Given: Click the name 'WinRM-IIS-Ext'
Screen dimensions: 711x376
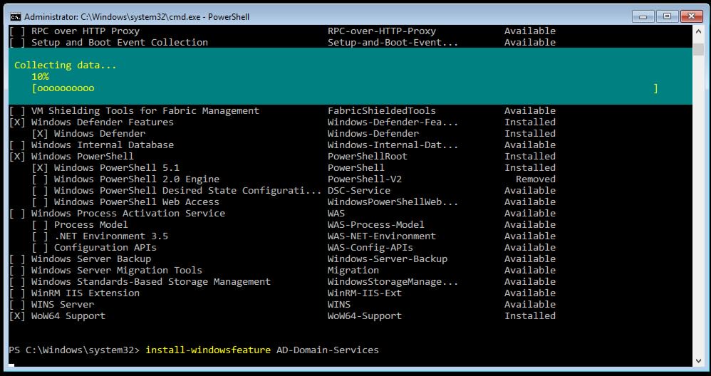Looking at the screenshot, I should pos(365,293).
